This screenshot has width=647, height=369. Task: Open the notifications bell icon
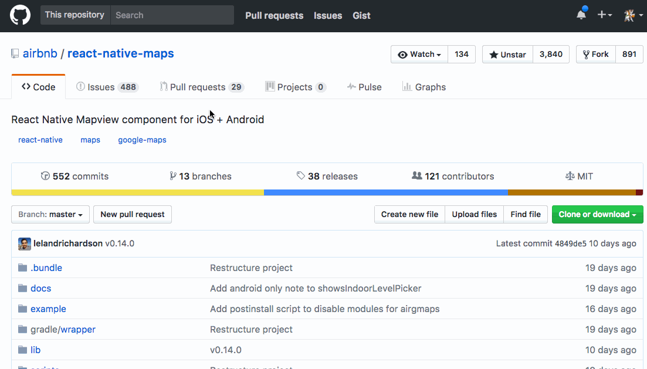click(x=581, y=15)
